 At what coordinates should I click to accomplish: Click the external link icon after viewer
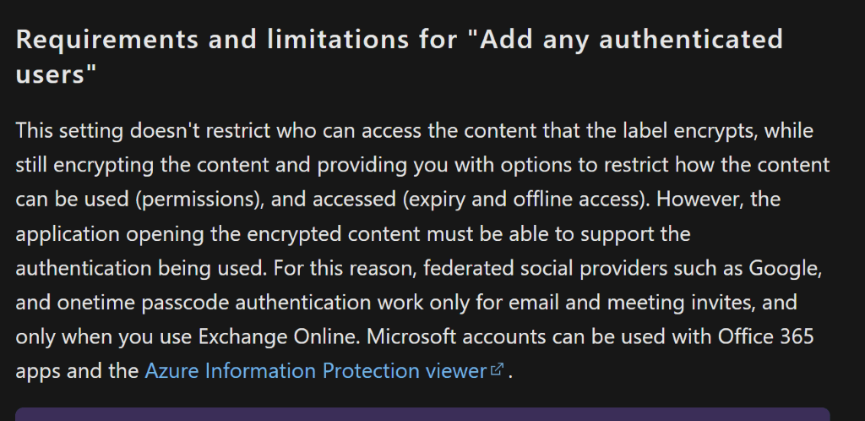(x=498, y=370)
